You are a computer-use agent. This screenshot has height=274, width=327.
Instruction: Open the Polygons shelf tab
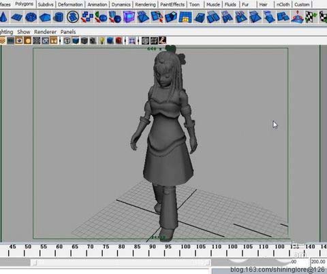[x=24, y=4]
